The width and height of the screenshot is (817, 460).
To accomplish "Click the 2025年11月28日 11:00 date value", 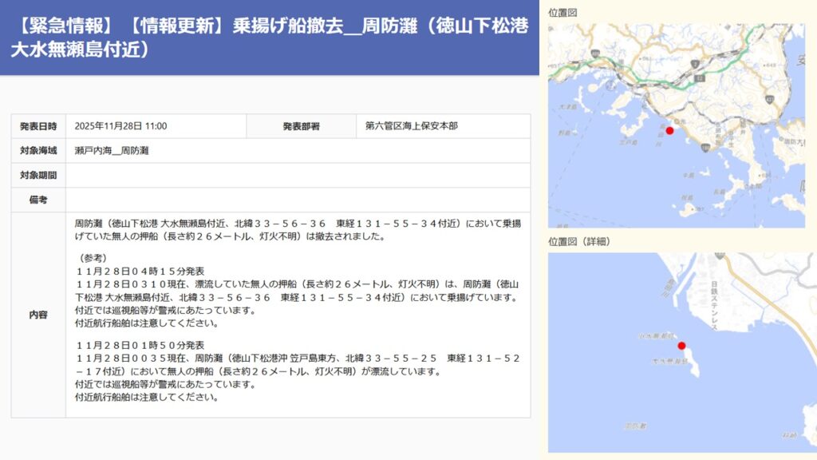I will click(x=120, y=126).
